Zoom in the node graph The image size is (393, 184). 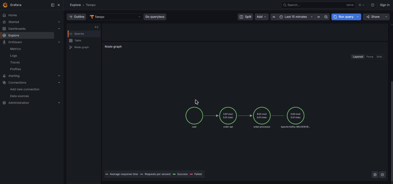click(375, 175)
